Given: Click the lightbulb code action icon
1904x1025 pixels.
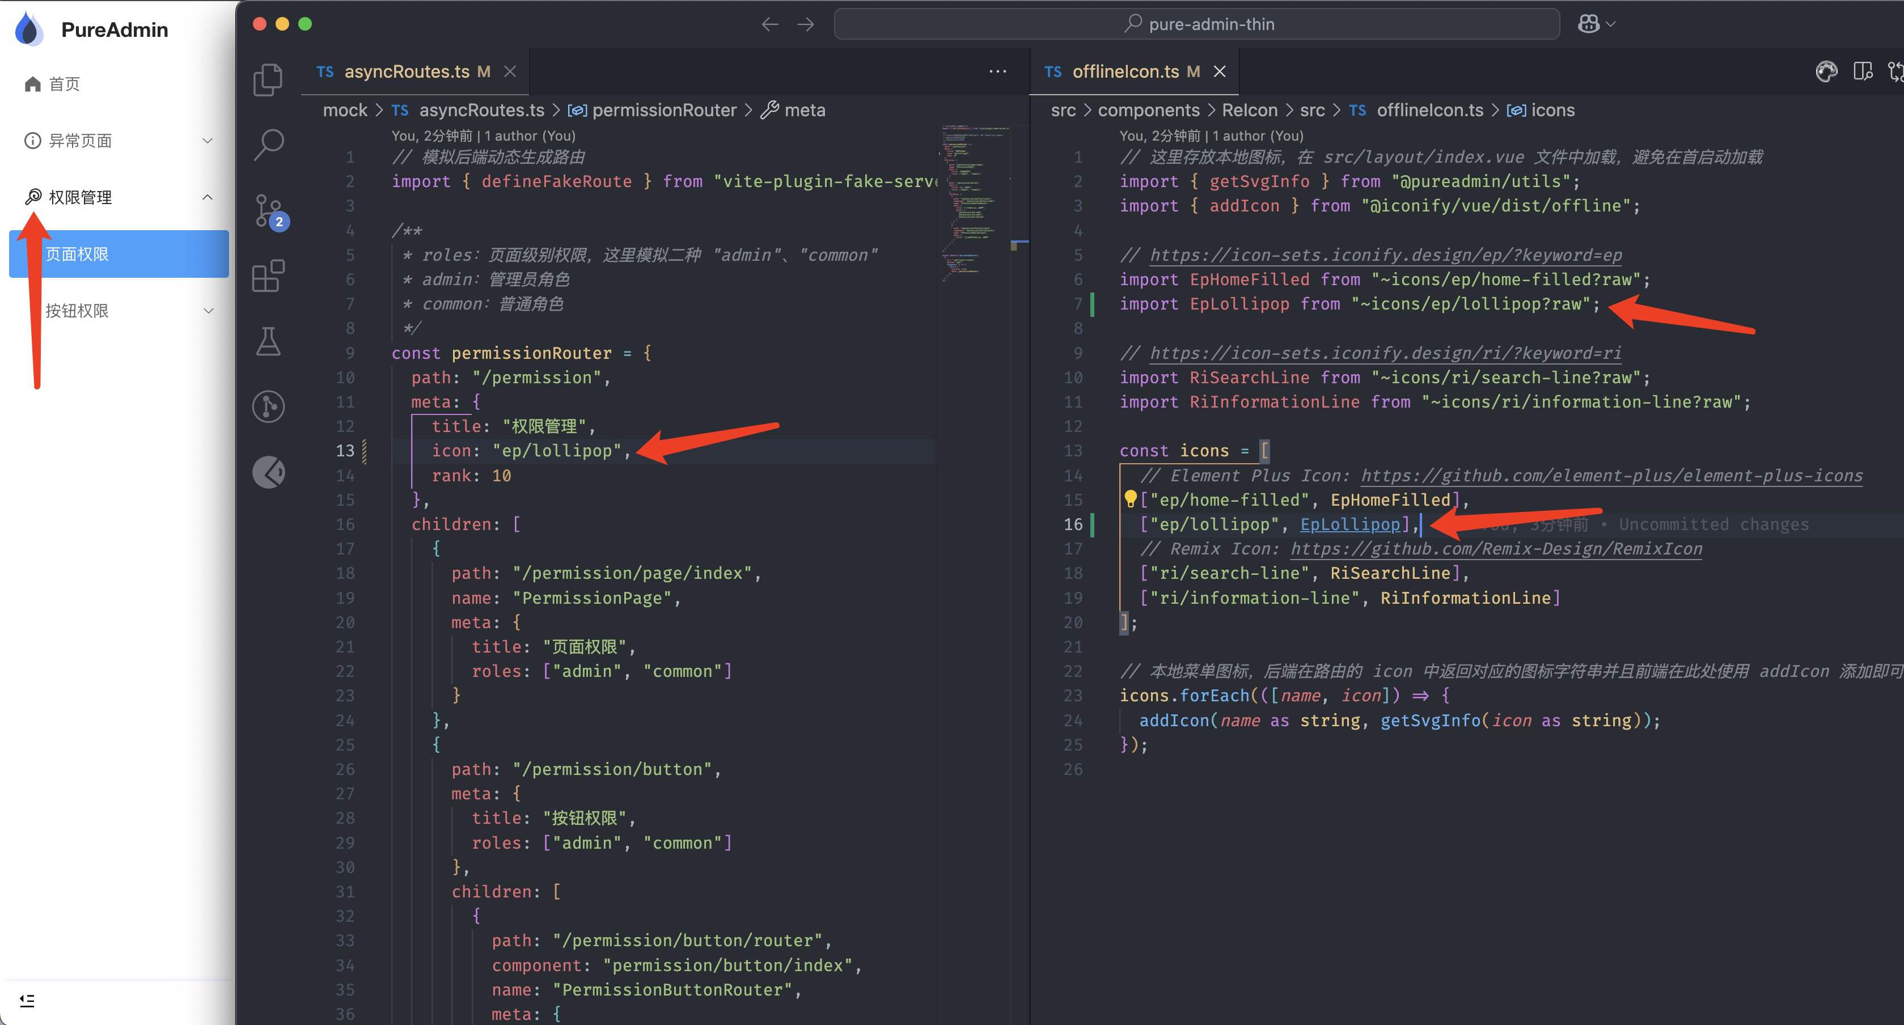Looking at the screenshot, I should (x=1130, y=499).
